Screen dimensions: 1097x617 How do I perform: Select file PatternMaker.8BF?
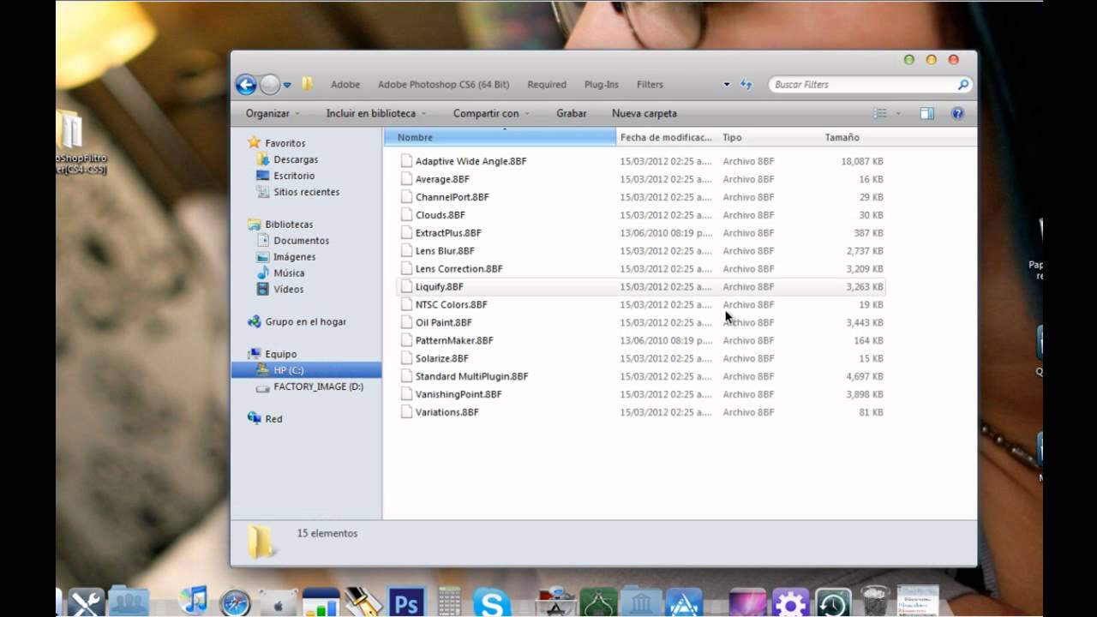pos(454,341)
